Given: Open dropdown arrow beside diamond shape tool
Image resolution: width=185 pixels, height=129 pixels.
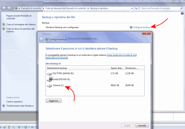Looking at the screenshot, I should [x=23, y=127].
